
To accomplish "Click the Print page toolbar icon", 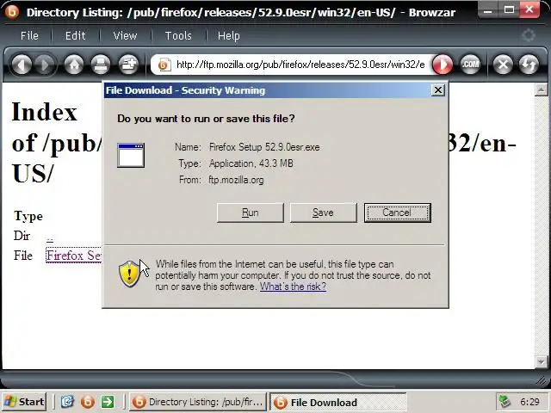I will [101, 65].
